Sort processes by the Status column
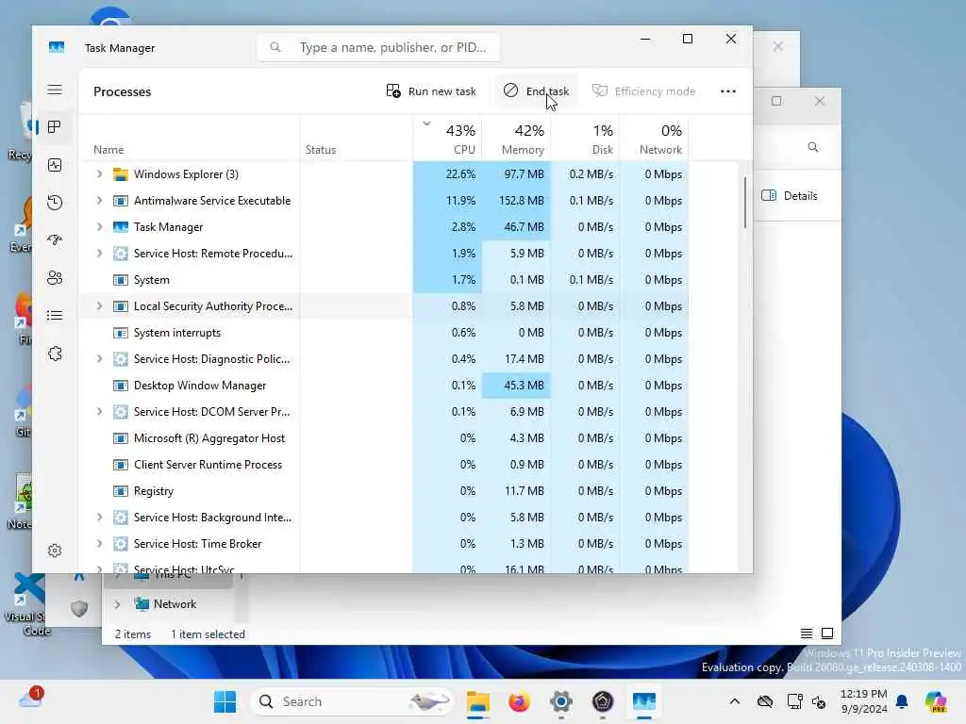The width and height of the screenshot is (966, 724). click(x=357, y=139)
